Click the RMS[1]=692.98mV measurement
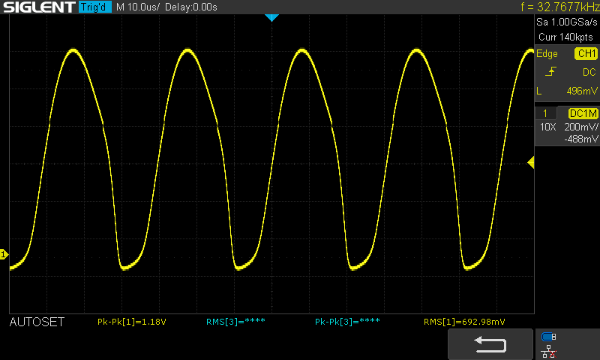The image size is (600, 360). click(x=464, y=322)
